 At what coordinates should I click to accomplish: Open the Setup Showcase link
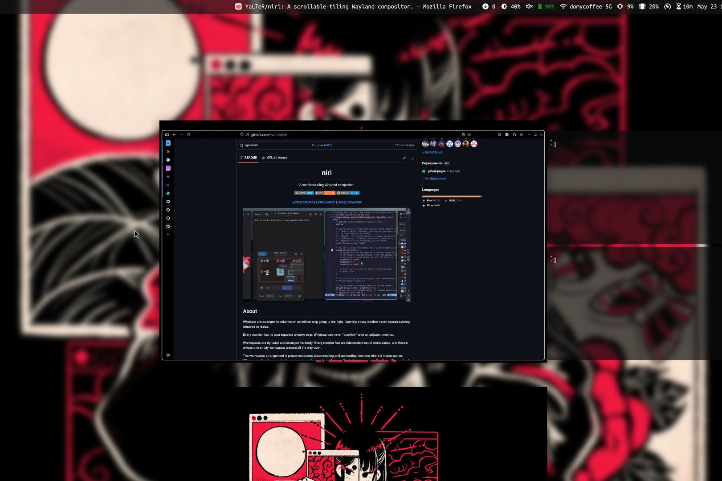click(x=350, y=202)
